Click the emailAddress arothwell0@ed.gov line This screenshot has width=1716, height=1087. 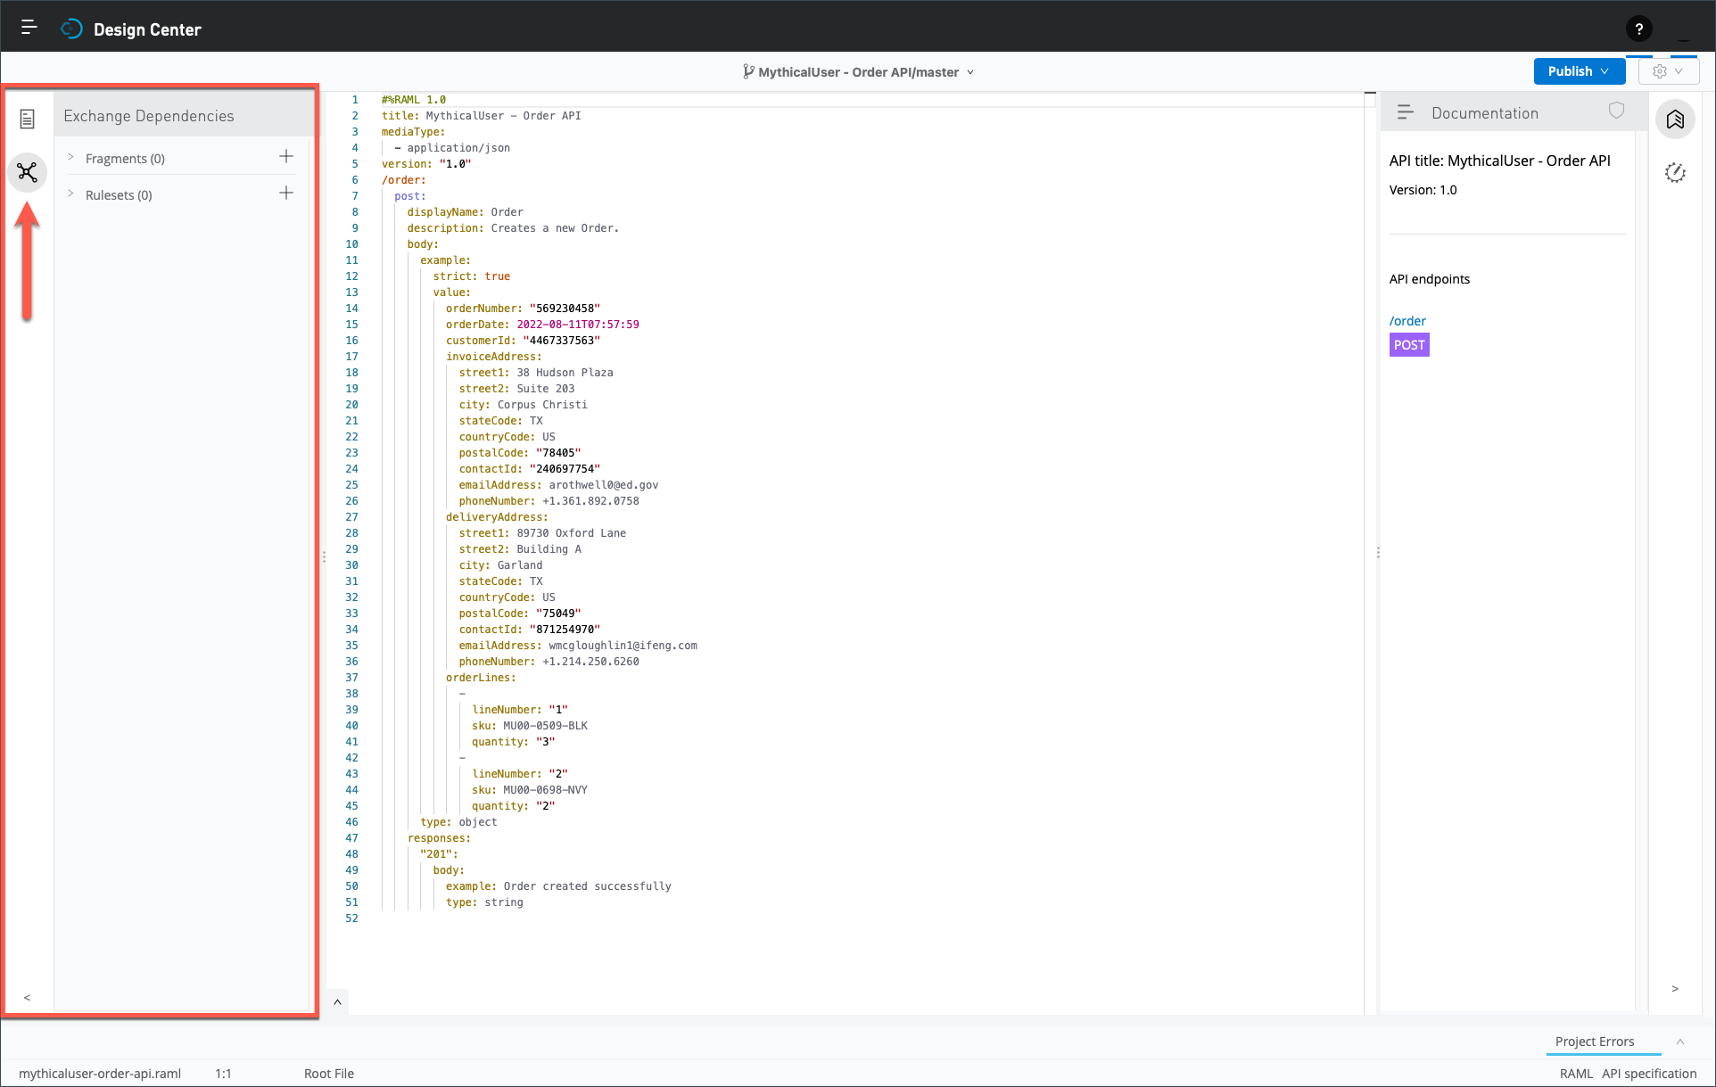pos(559,485)
